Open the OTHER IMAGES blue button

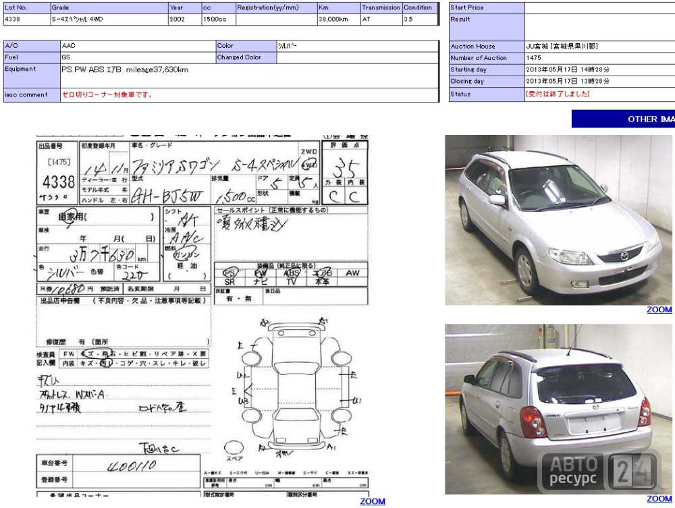(x=623, y=119)
